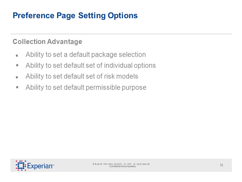Click 'Ability to set default permissible purpose'
The image size is (242, 182).
86,87
